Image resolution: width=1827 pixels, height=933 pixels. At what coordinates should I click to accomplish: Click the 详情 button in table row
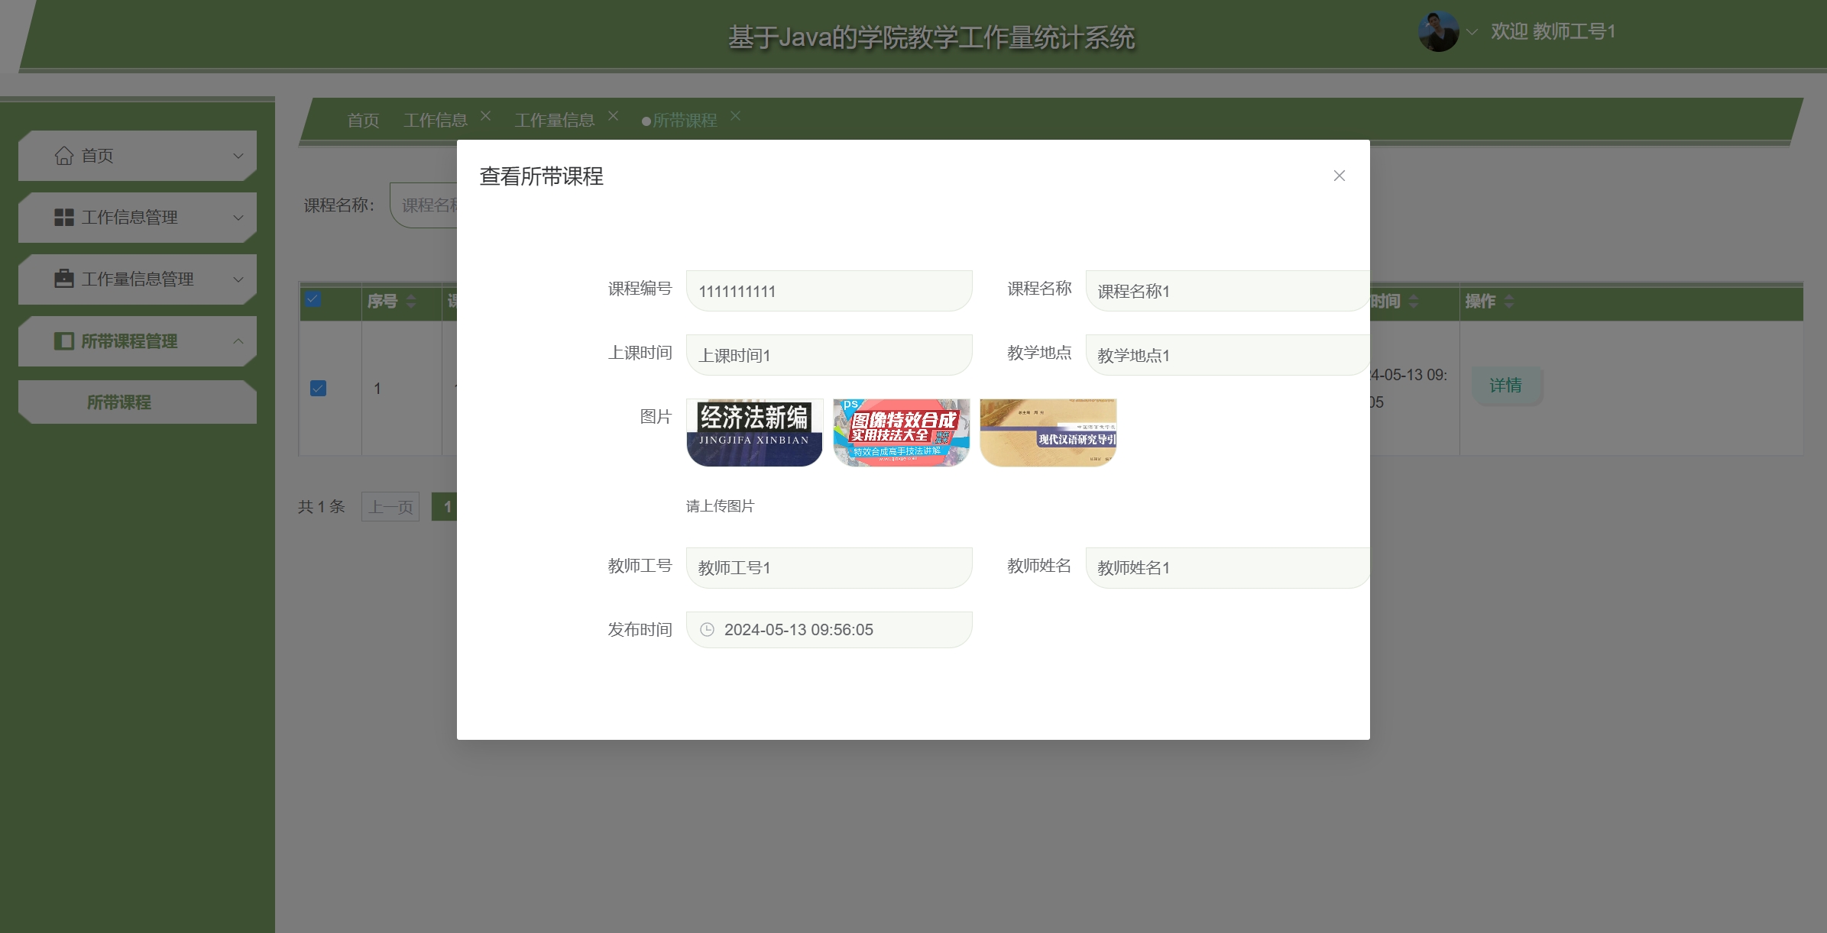tap(1505, 386)
